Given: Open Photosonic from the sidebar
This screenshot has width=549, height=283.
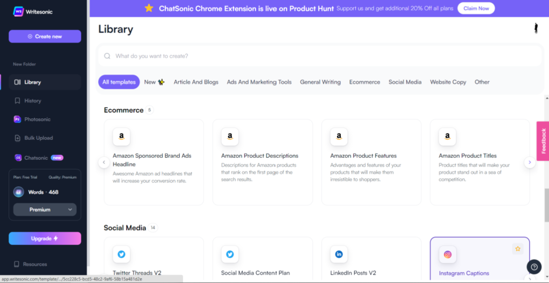Looking at the screenshot, I should tap(37, 119).
